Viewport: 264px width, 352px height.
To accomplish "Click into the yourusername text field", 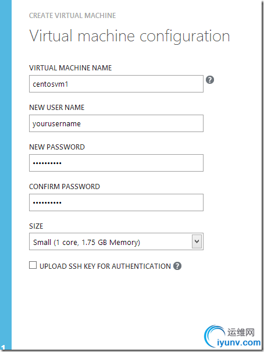I will [x=116, y=123].
